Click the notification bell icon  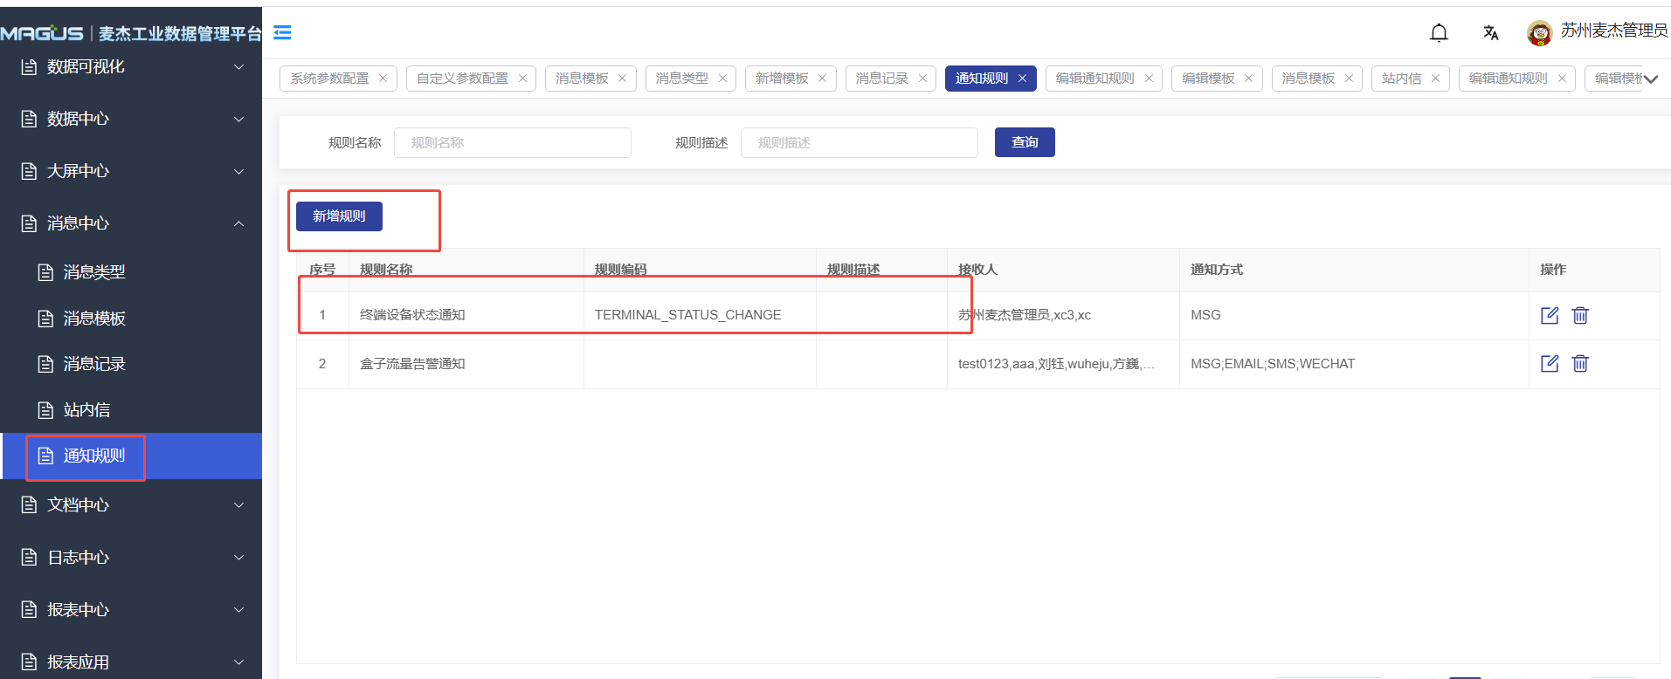[1439, 33]
